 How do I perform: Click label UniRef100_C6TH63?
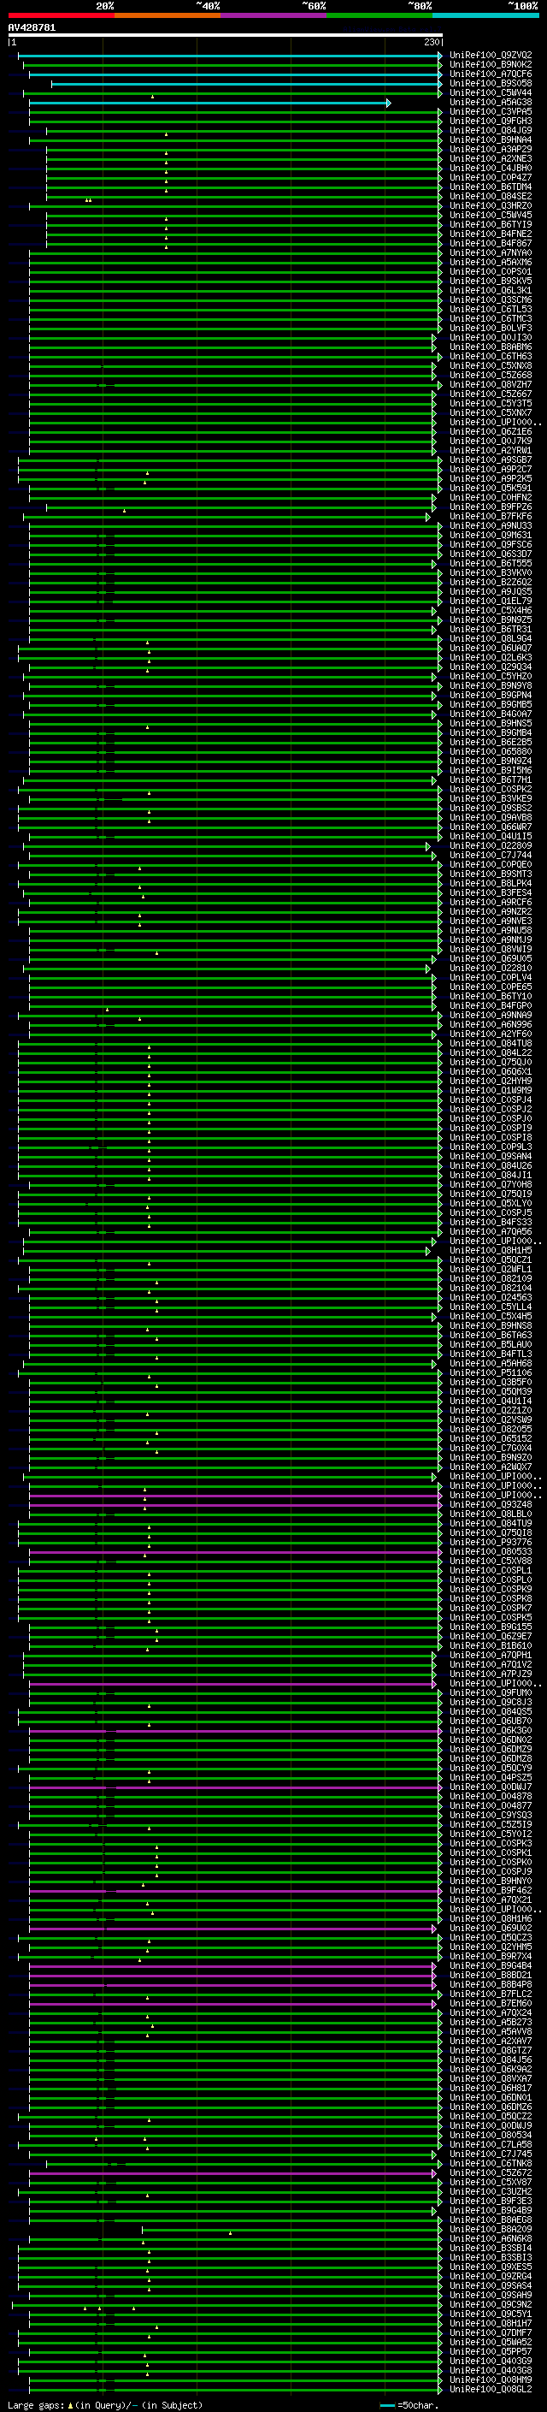(x=491, y=357)
